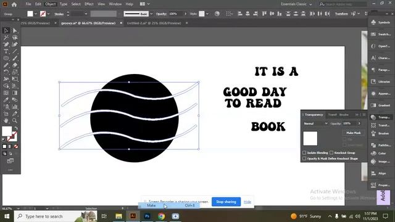Select the Direct Selection tool
The image size is (395, 222).
click(x=15, y=31)
